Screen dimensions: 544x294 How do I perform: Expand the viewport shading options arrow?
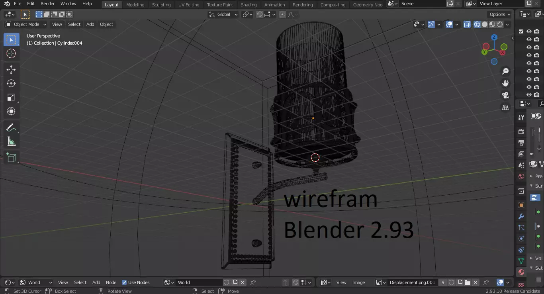click(508, 24)
